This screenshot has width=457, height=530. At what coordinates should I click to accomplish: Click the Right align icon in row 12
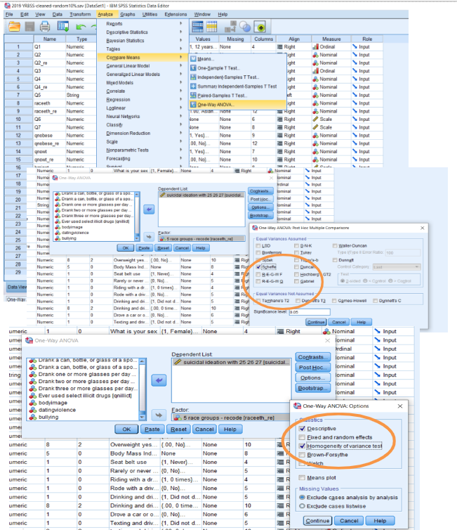click(280, 135)
